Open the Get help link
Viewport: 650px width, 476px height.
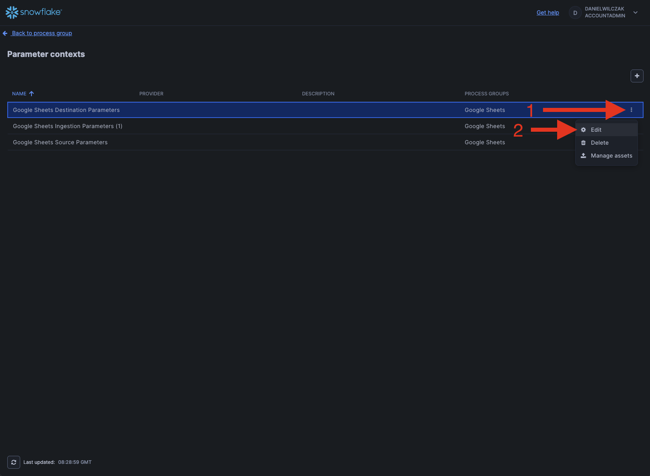(547, 13)
